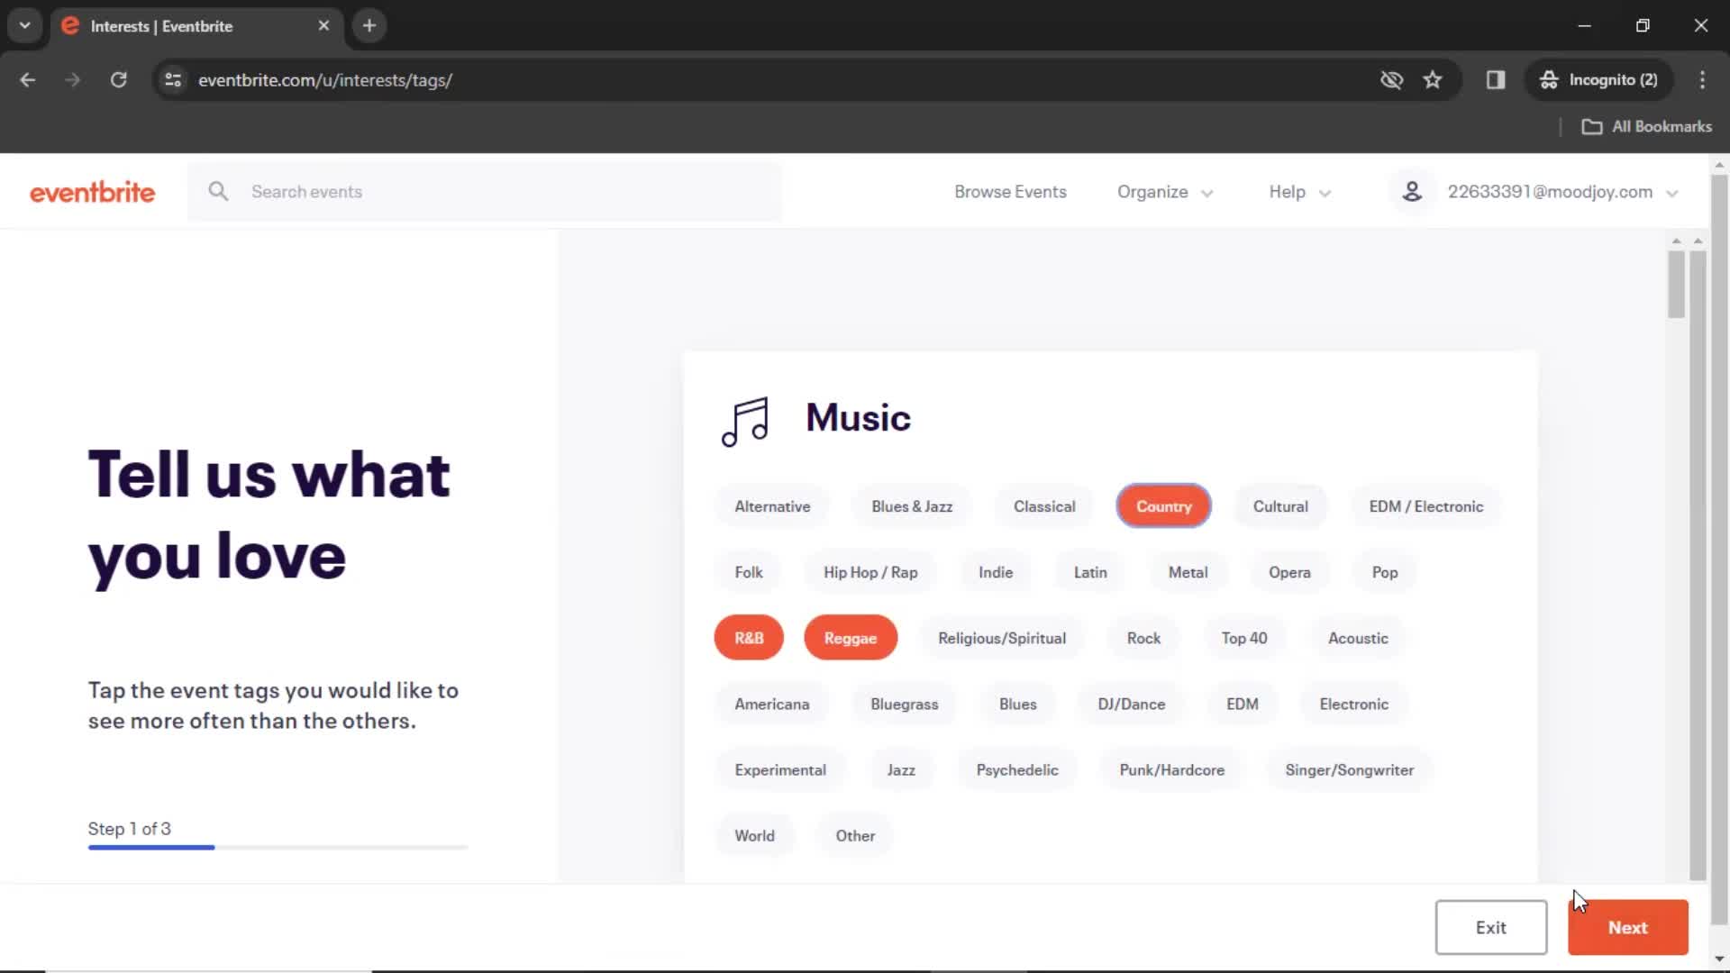The height and width of the screenshot is (973, 1730).
Task: Click the user account profile icon
Action: [1412, 191]
